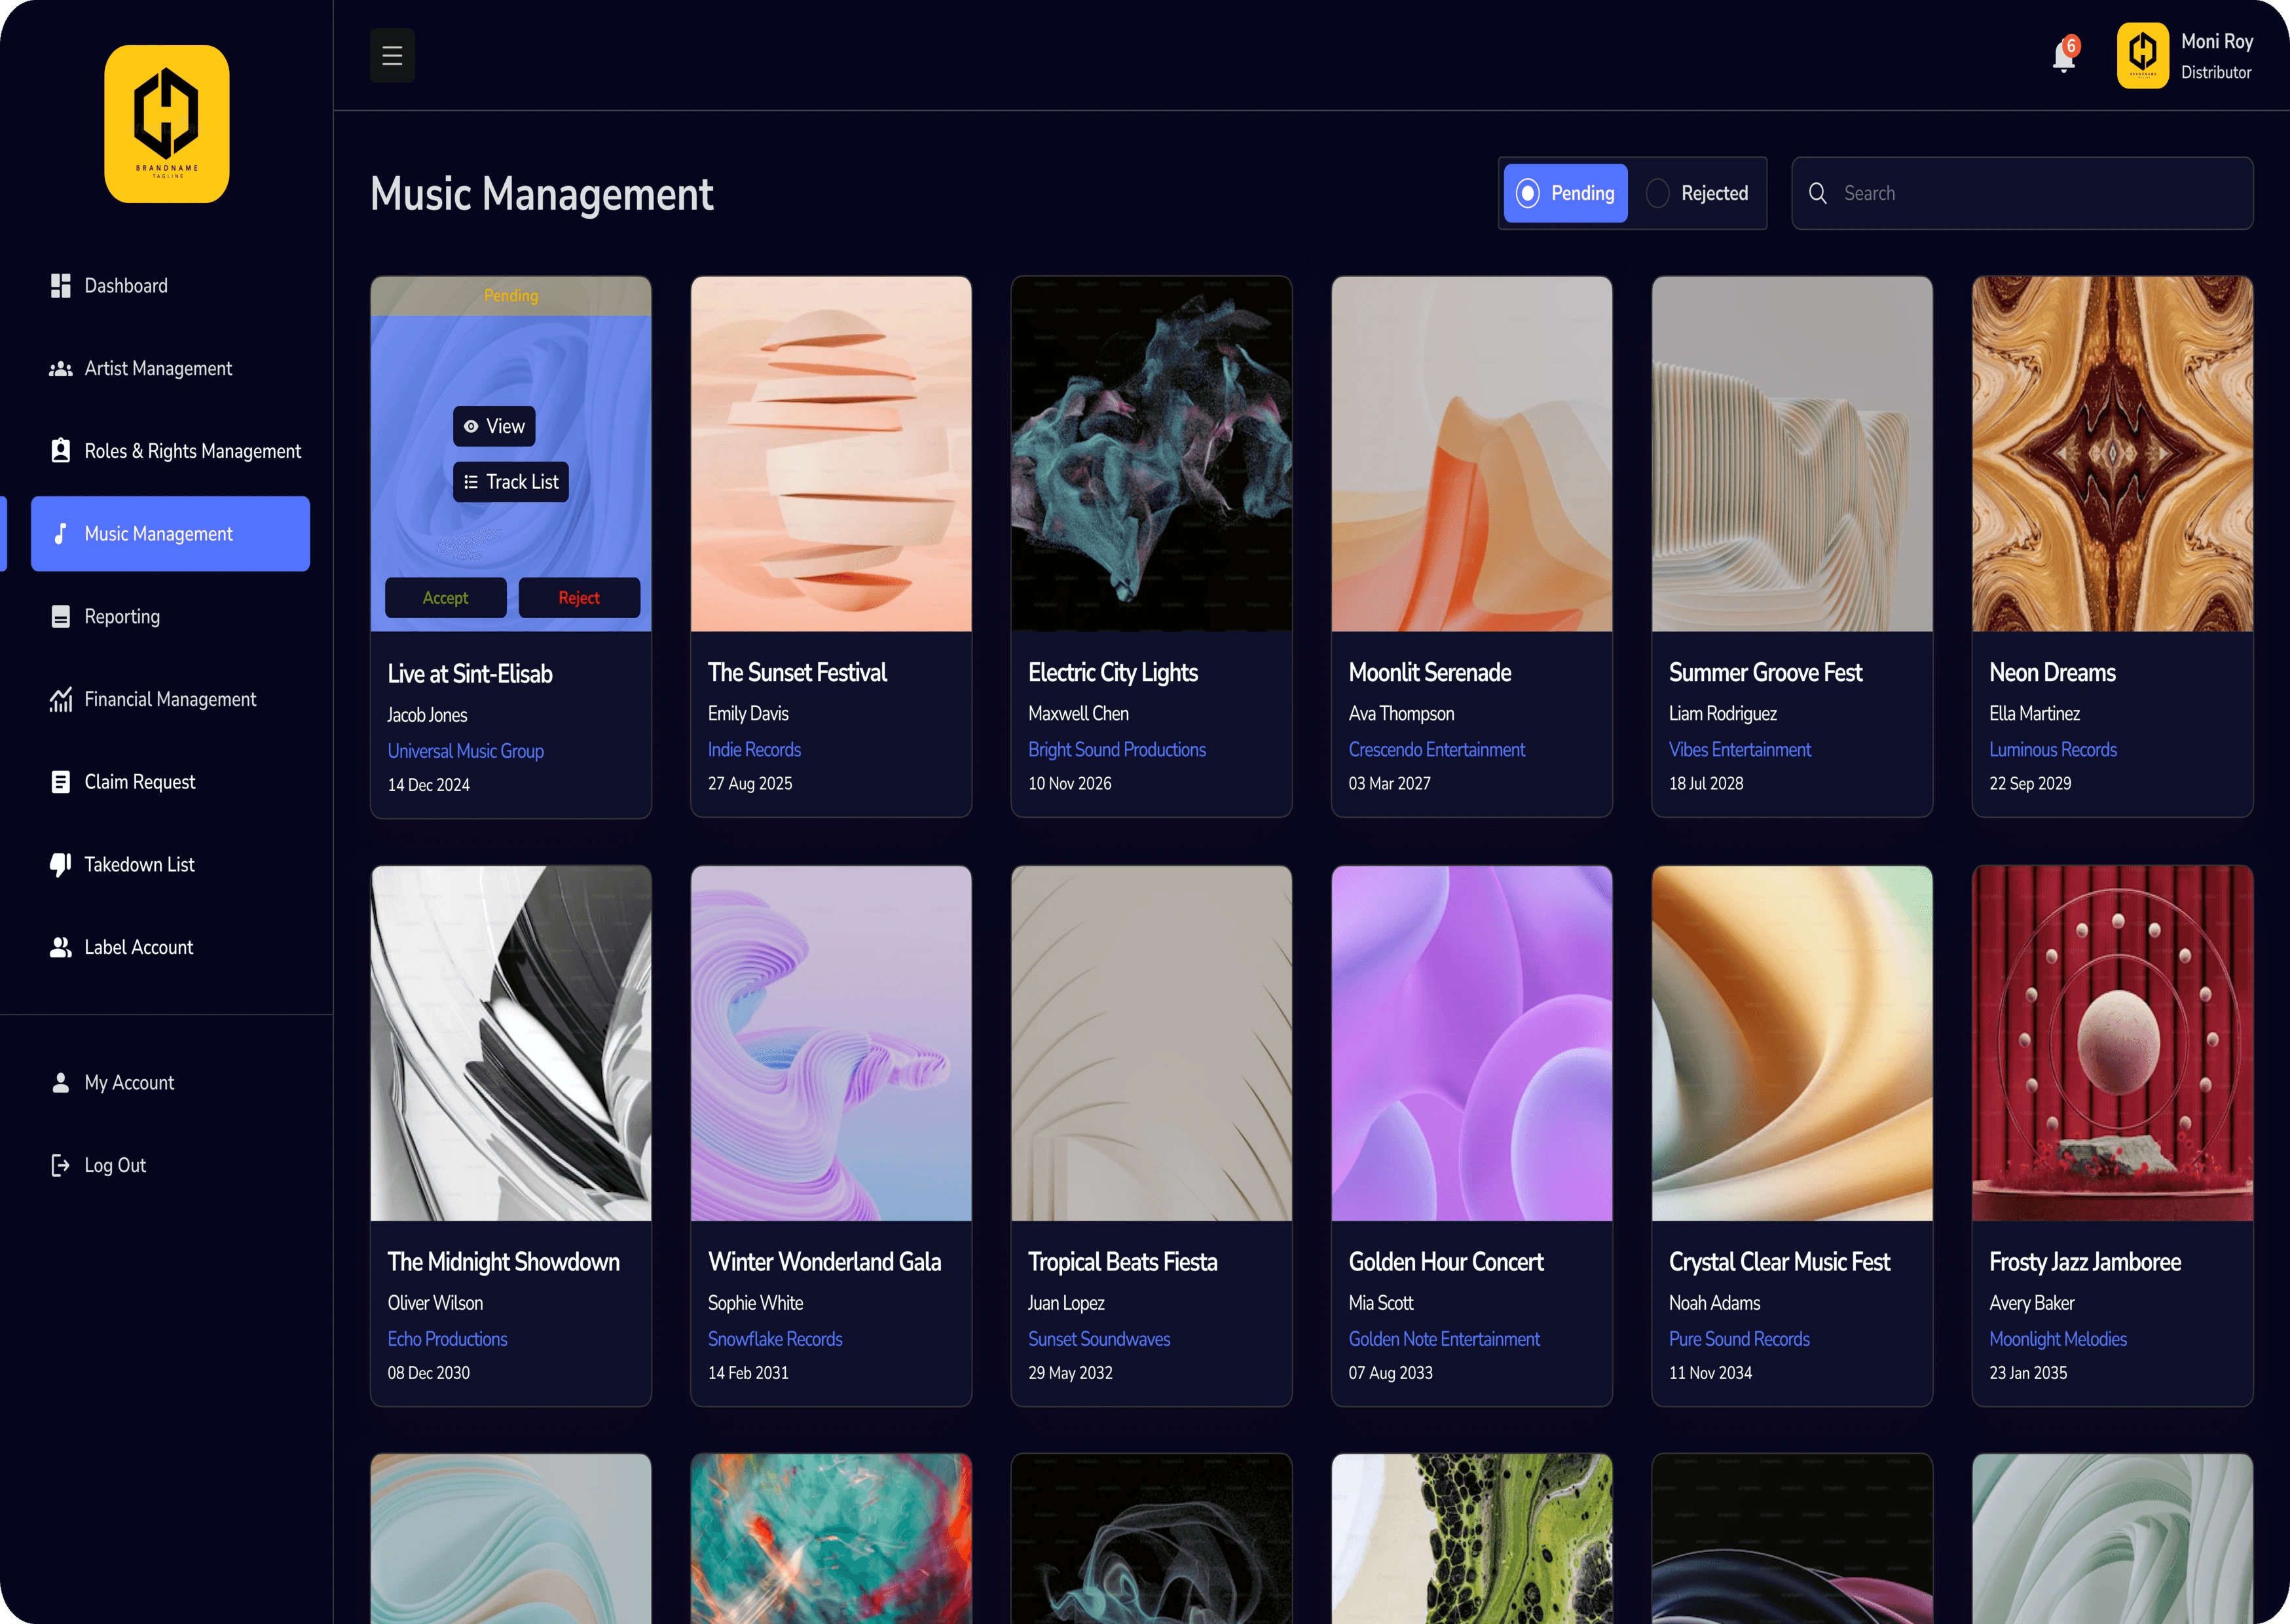Click the list icon on Track List
This screenshot has width=2290, height=1624.
pyautogui.click(x=471, y=482)
